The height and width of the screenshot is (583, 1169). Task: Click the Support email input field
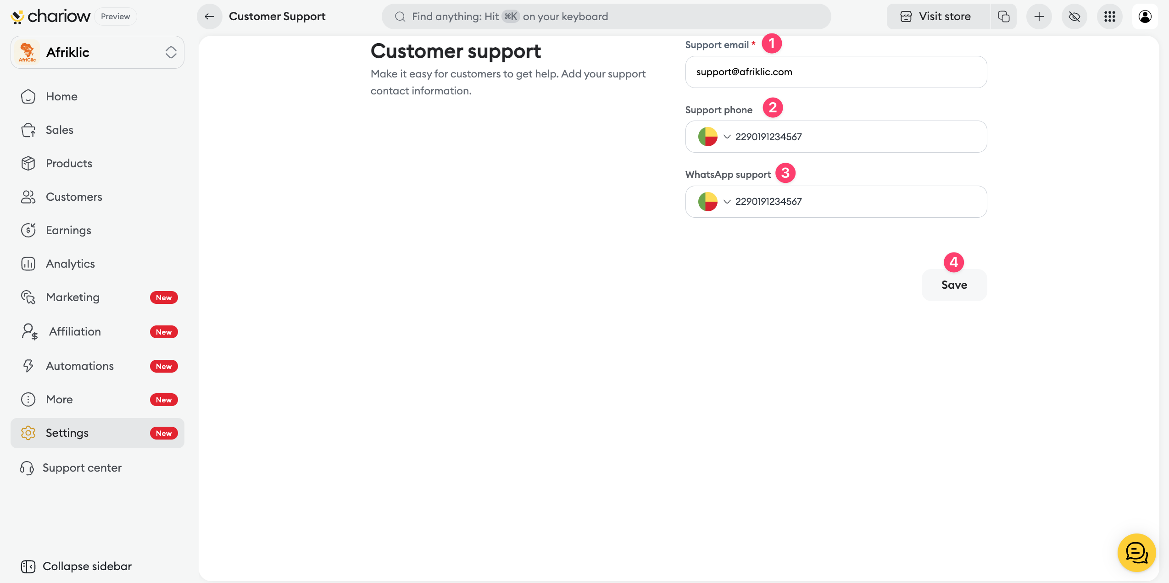(835, 72)
